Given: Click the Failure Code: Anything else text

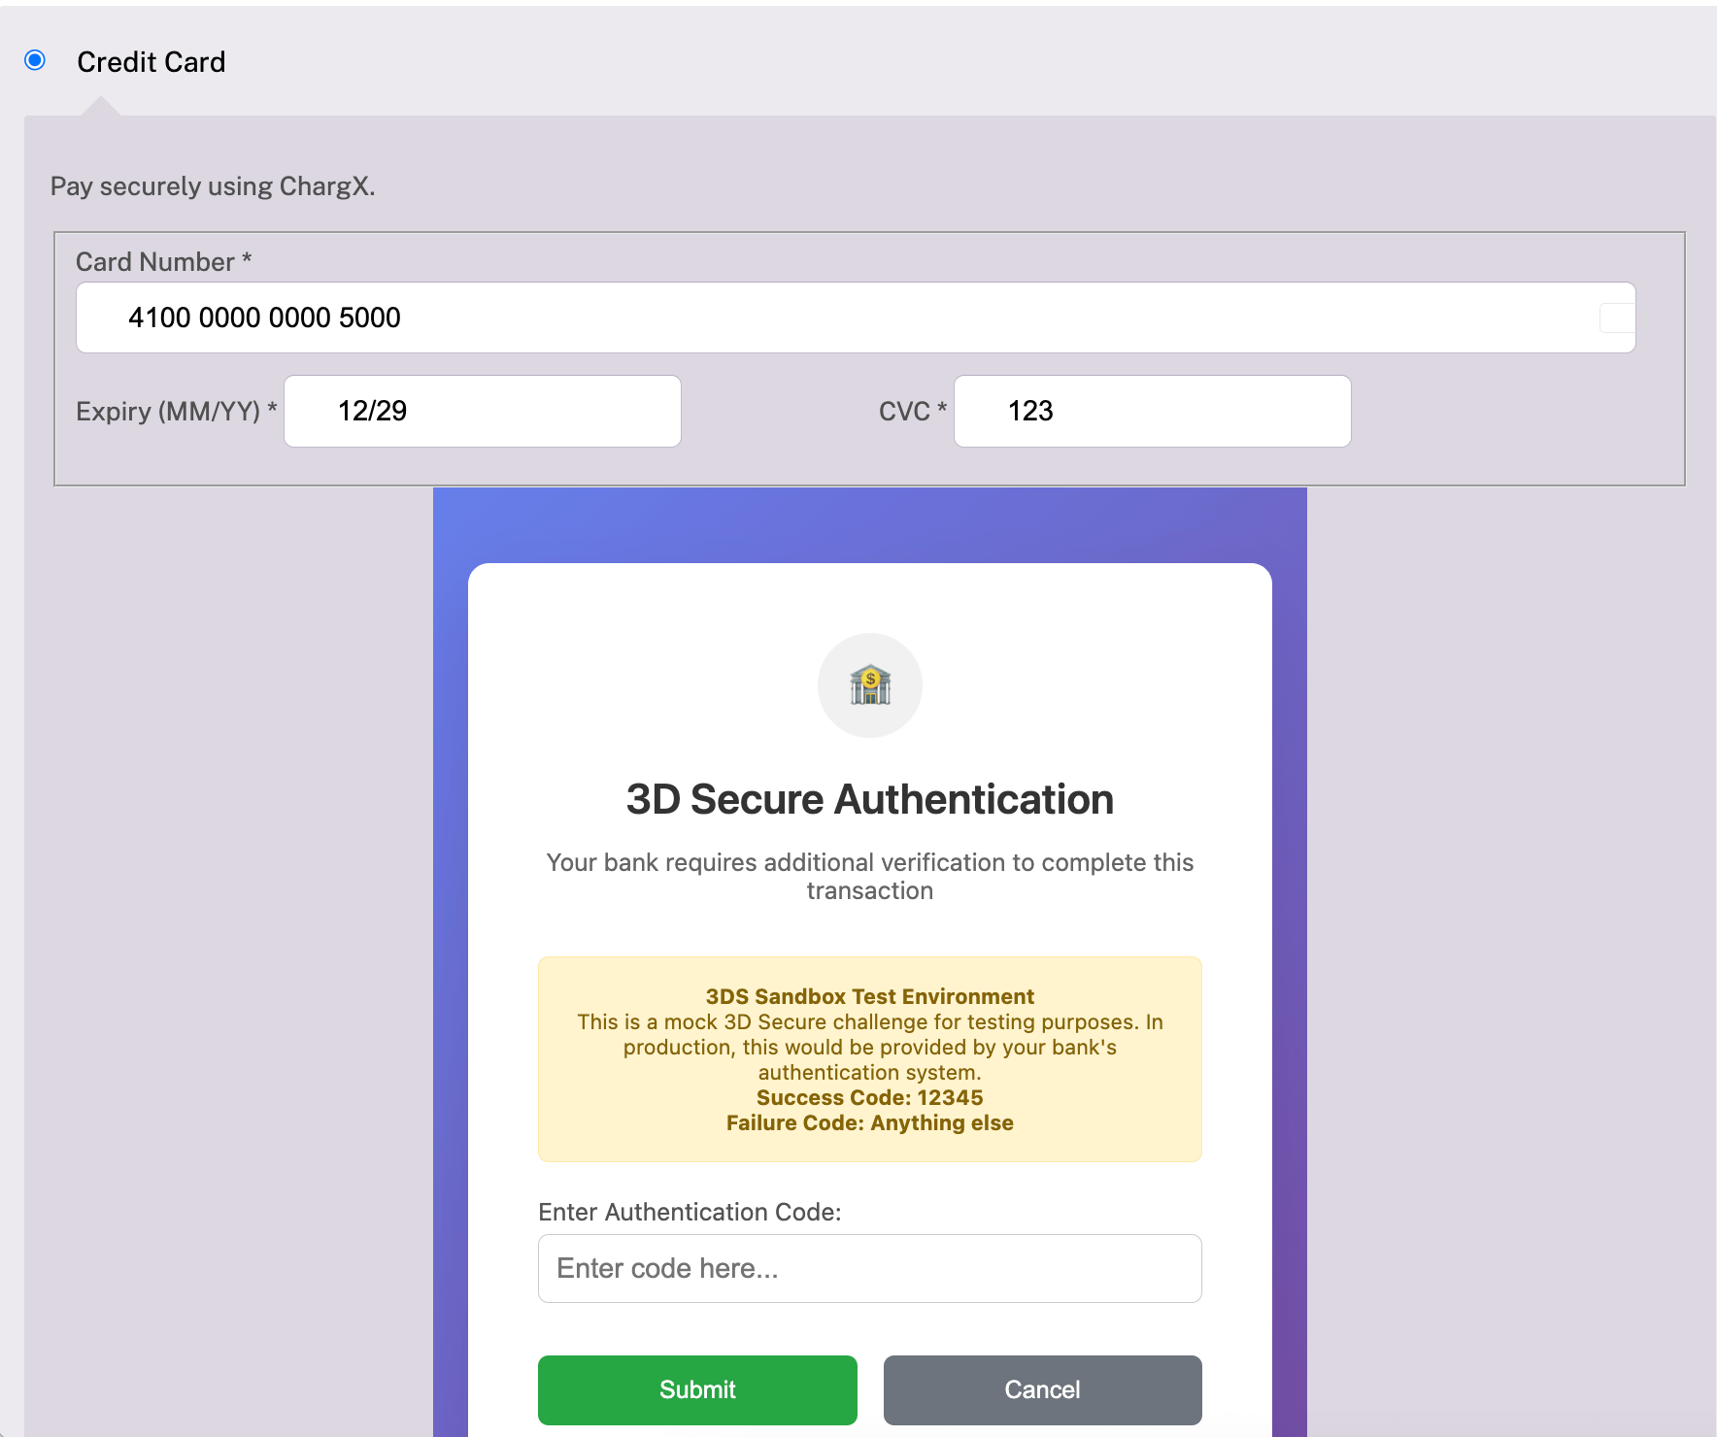Looking at the screenshot, I should (870, 1122).
